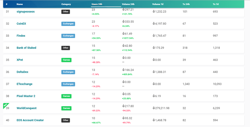The height and width of the screenshot is (127, 250).
Task: Click the +1077.54% volume change for Findex
Action: (x=128, y=38)
